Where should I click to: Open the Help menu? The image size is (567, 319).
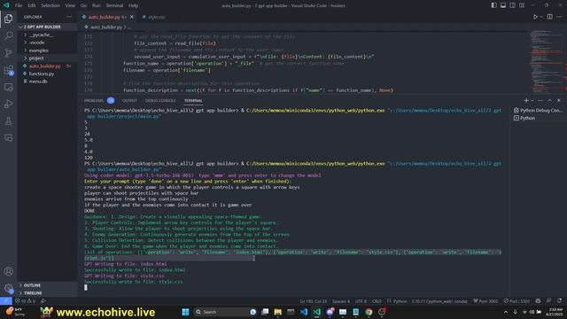(x=133, y=5)
